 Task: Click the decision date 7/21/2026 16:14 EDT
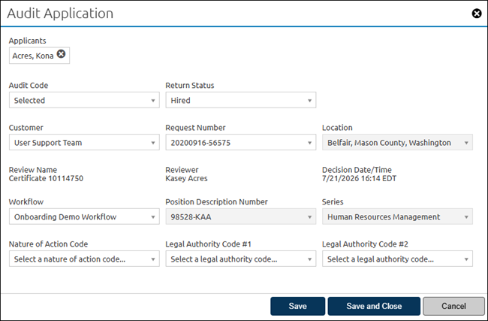[359, 179]
